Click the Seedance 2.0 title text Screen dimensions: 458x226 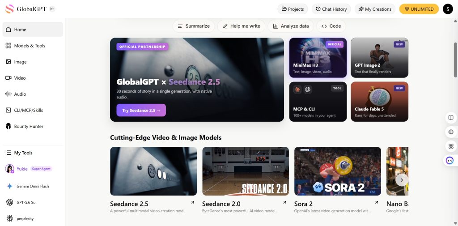click(x=221, y=204)
